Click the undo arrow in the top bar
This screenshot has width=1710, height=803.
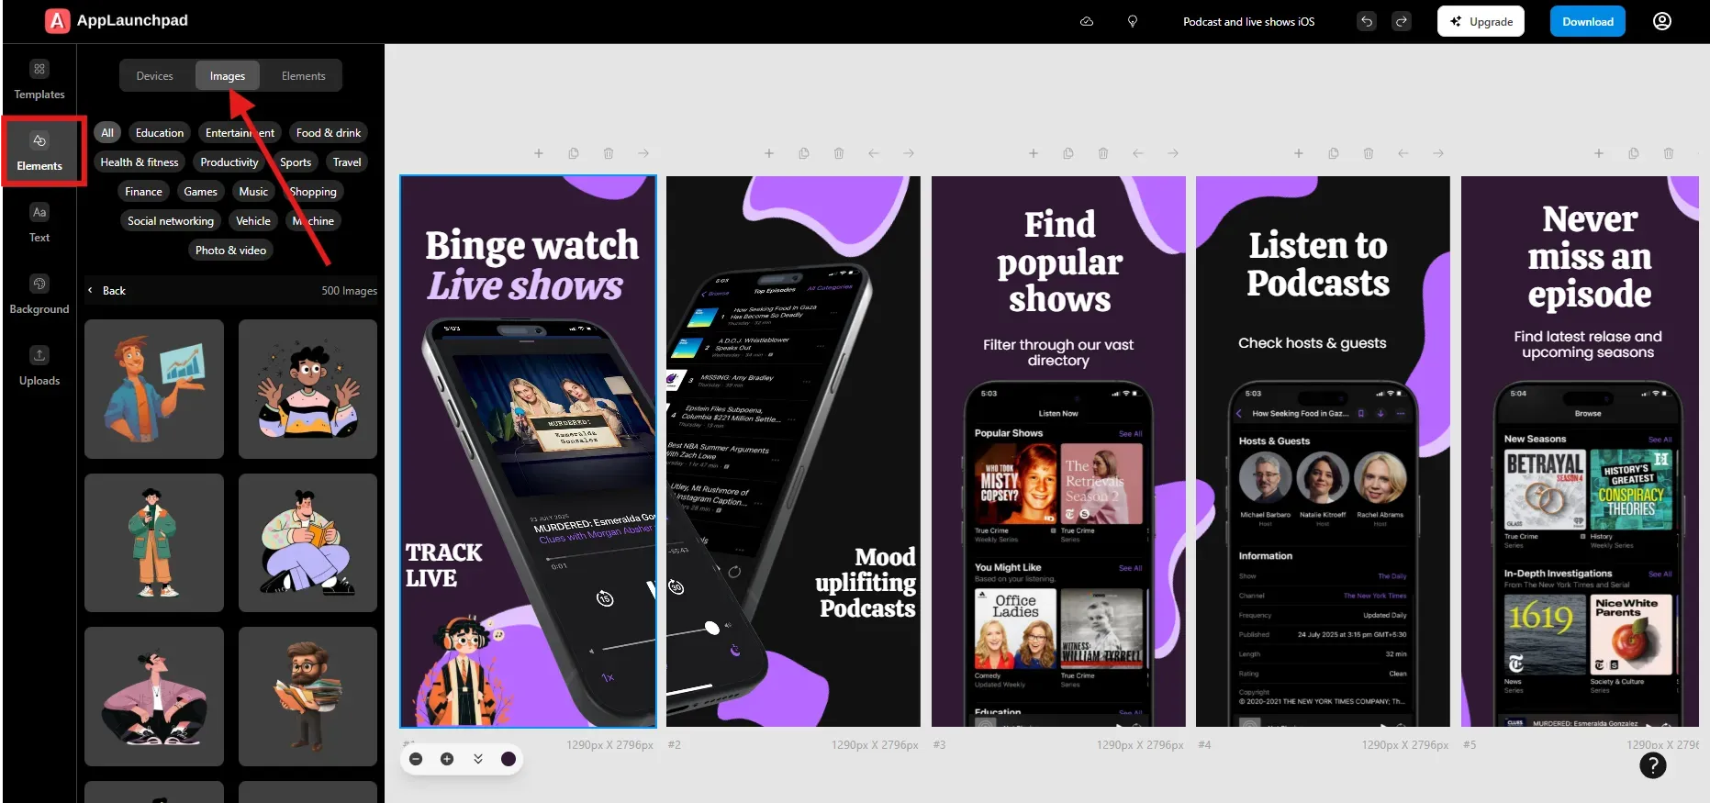click(1367, 21)
